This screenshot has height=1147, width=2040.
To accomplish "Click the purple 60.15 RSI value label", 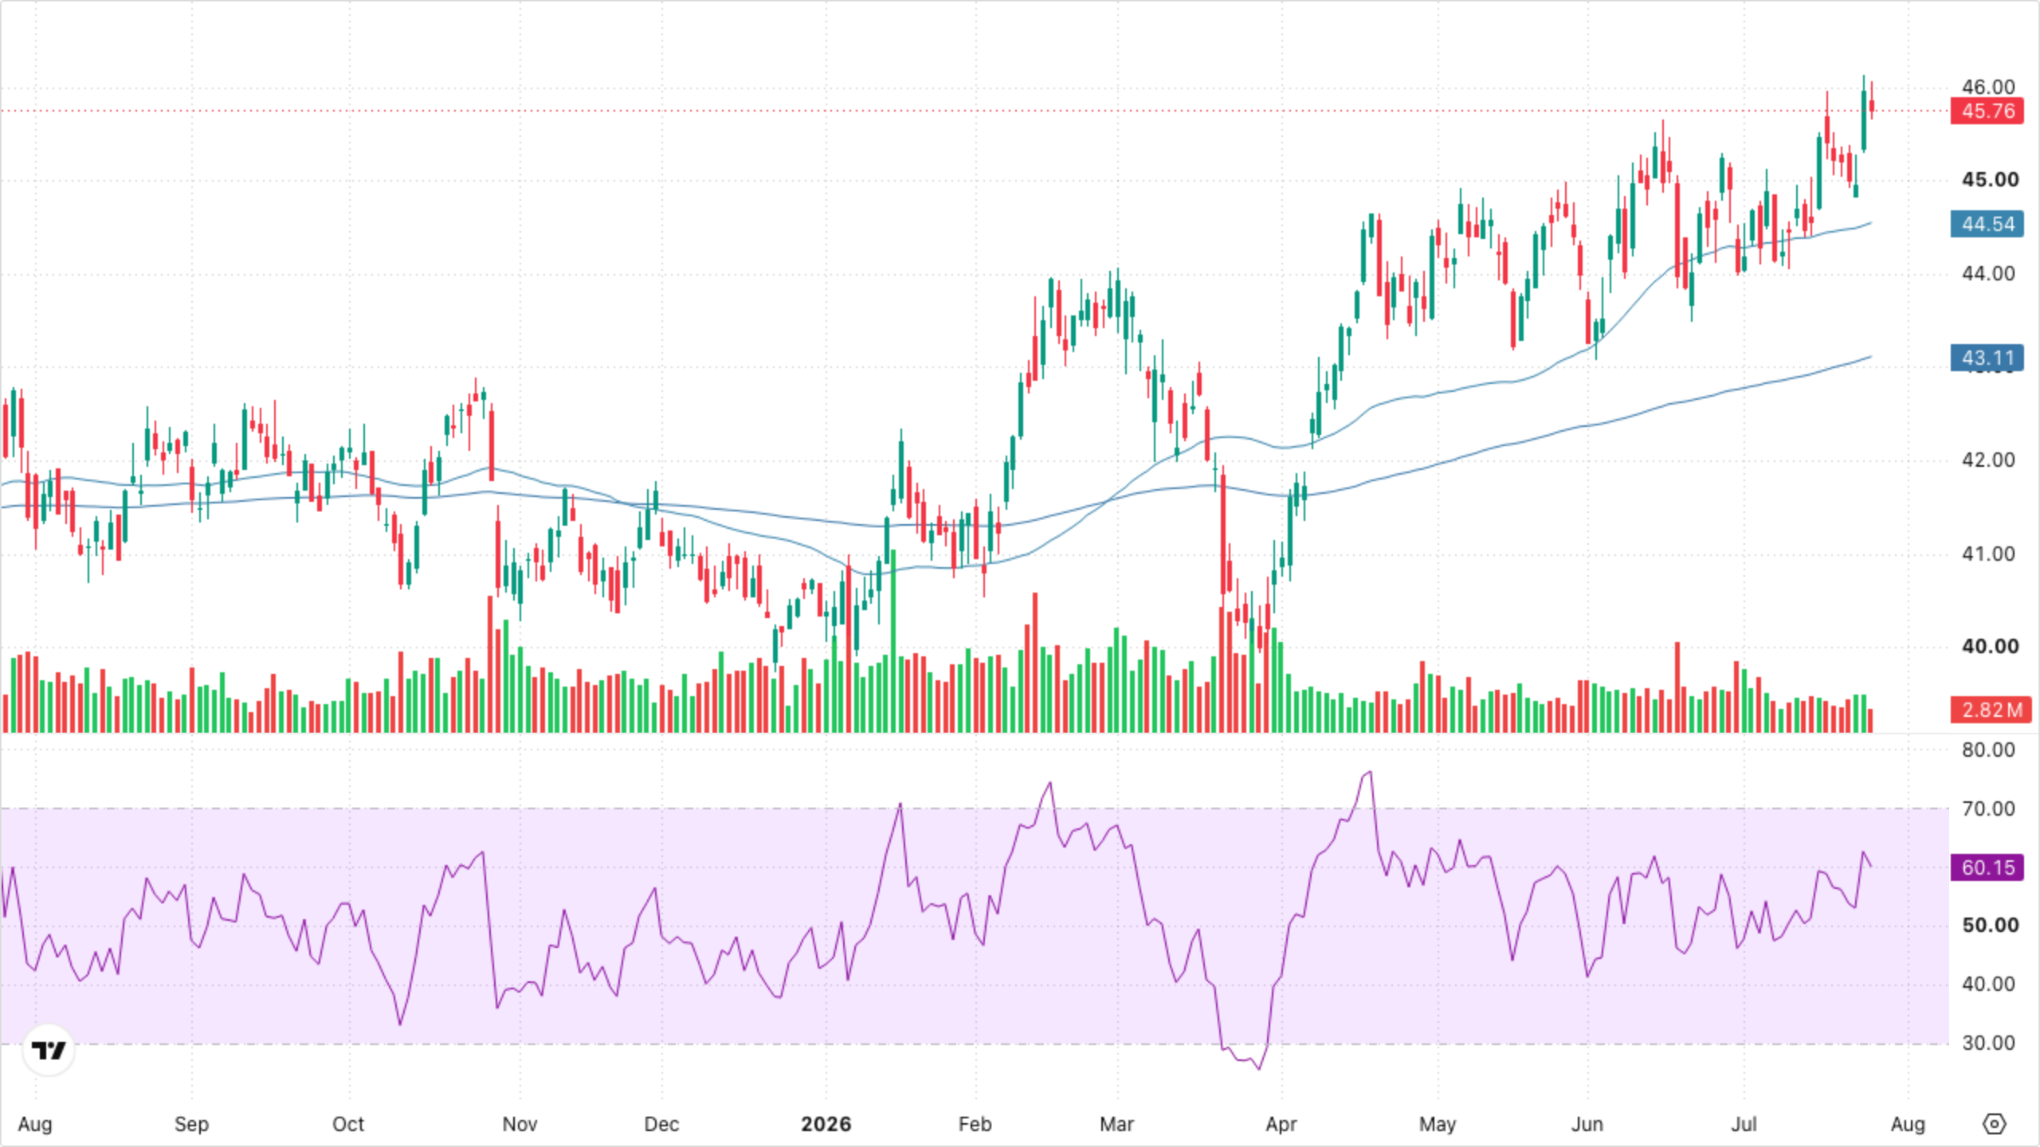I will pos(1987,867).
